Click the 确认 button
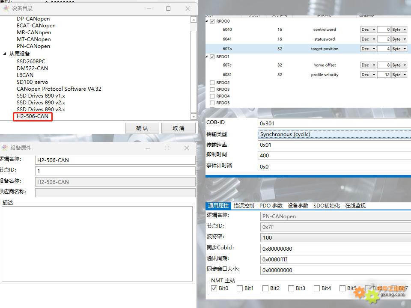Screen dimensions: 411x308 (142, 128)
